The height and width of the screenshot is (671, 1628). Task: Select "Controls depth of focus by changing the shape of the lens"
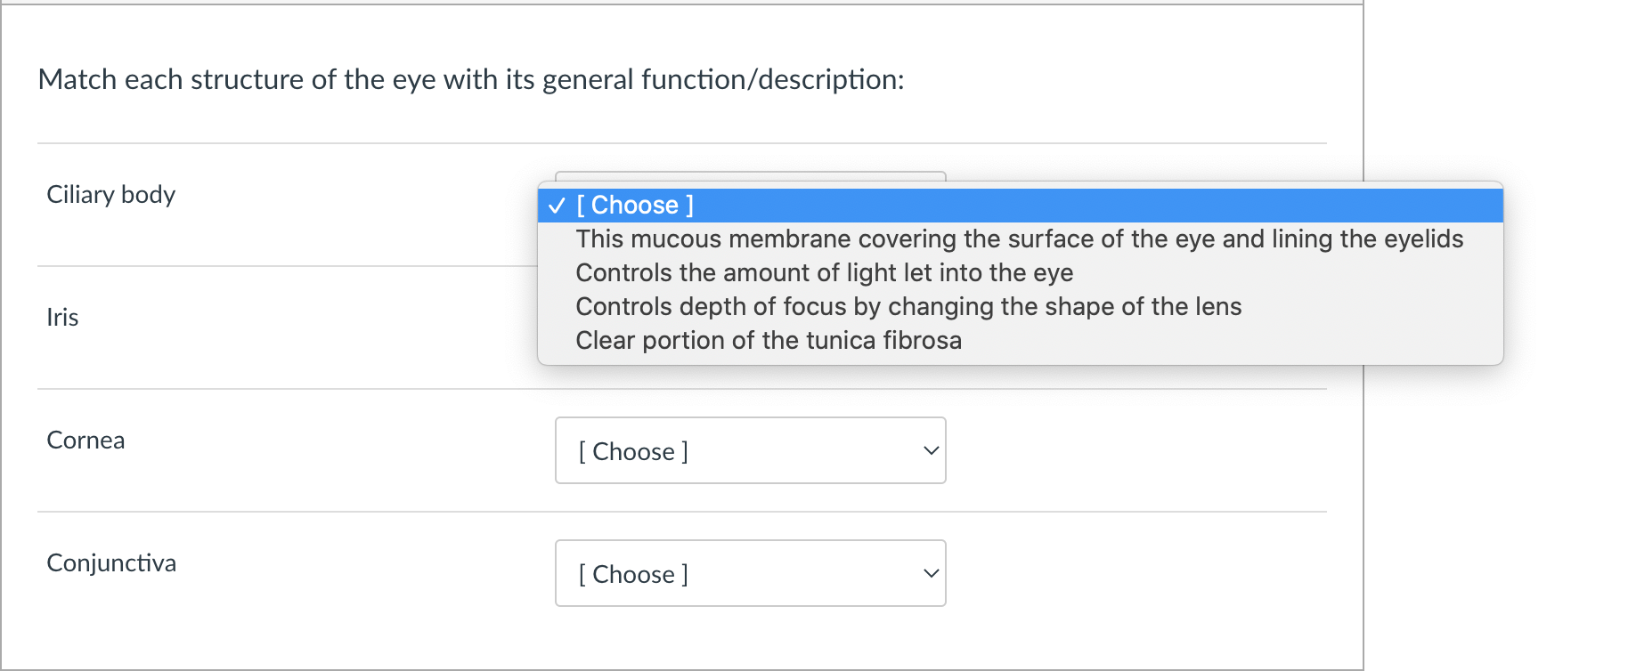pyautogui.click(x=908, y=306)
